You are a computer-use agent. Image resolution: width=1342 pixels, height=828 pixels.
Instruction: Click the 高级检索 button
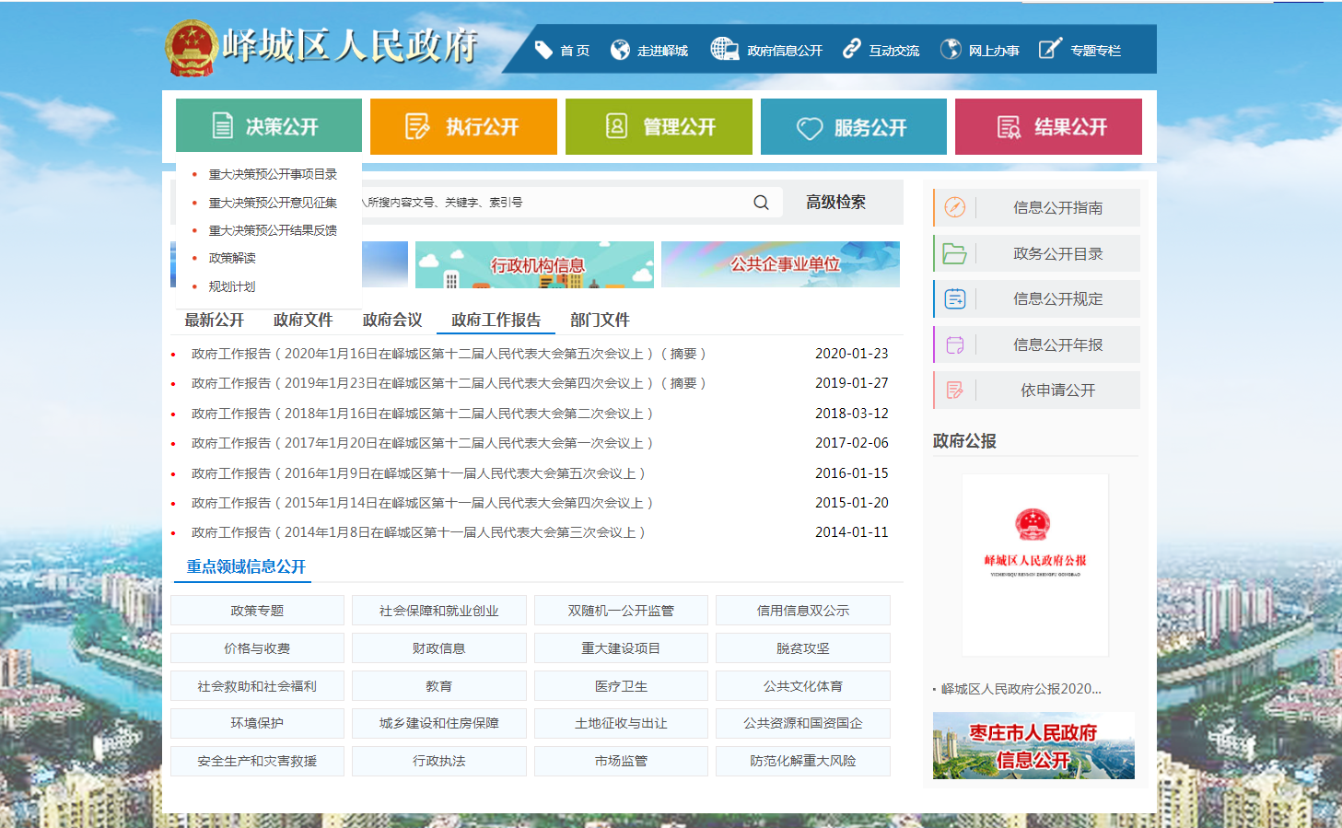835,203
